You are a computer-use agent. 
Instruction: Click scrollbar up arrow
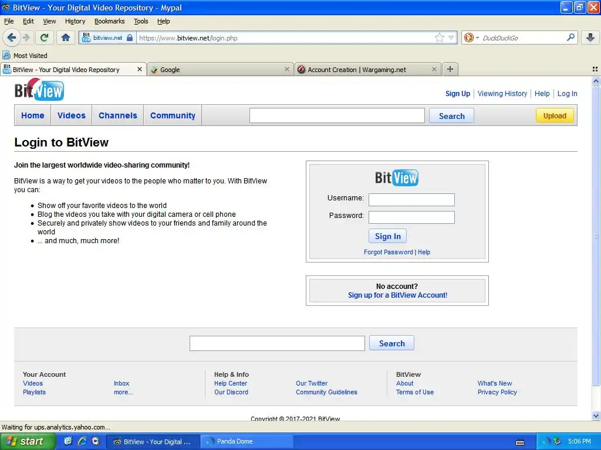[596, 81]
